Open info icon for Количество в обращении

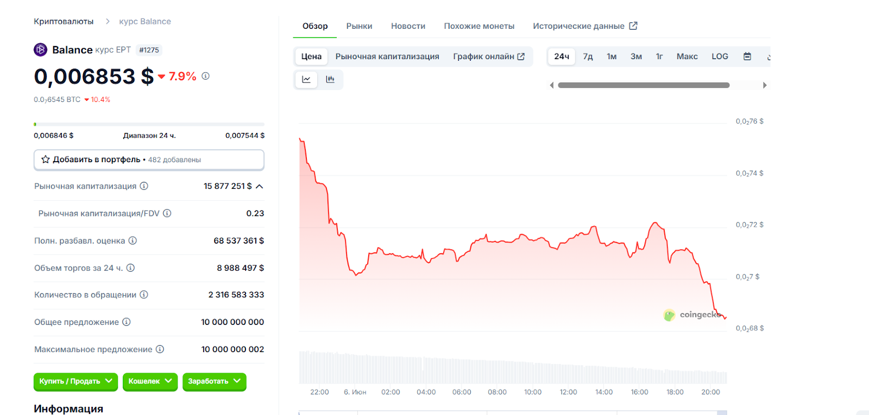144,295
